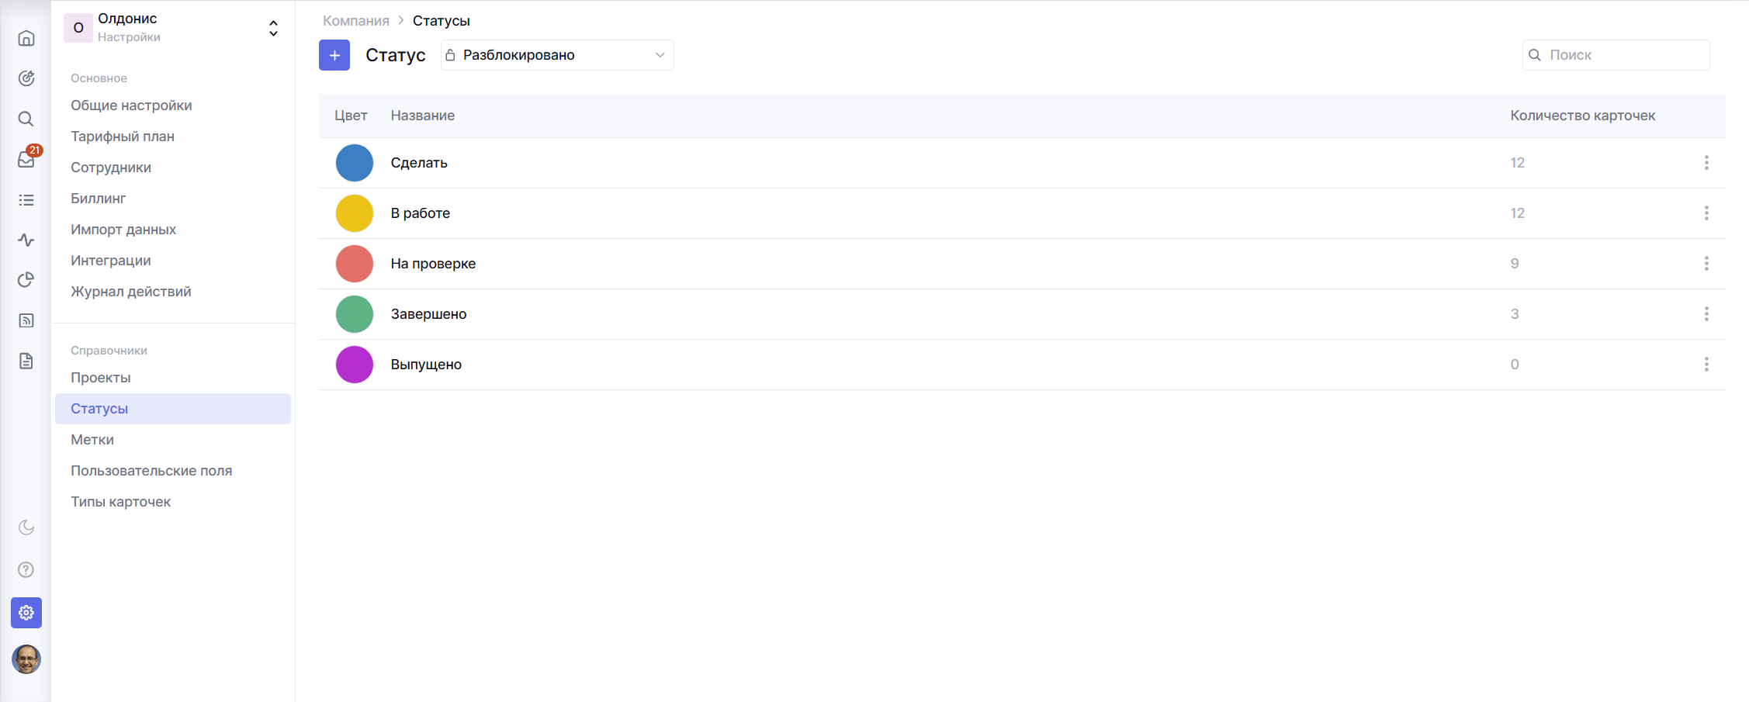Click the search magnifier icon in left rail
Screen dimensions: 1749x702
(26, 119)
